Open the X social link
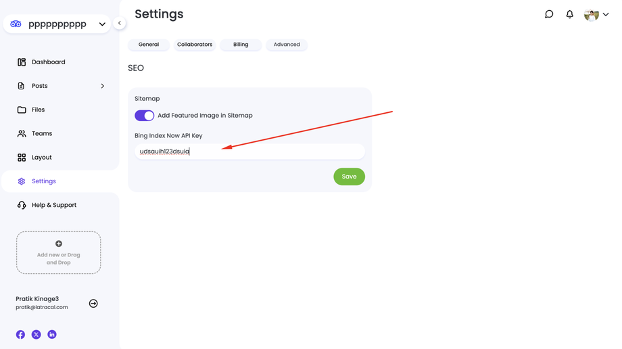This screenshot has height=349, width=622. click(37, 335)
